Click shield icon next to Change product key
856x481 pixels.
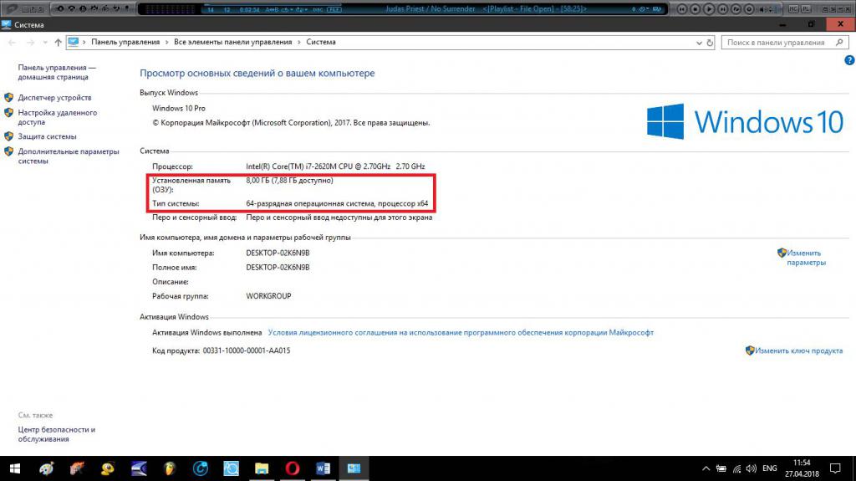click(x=750, y=351)
